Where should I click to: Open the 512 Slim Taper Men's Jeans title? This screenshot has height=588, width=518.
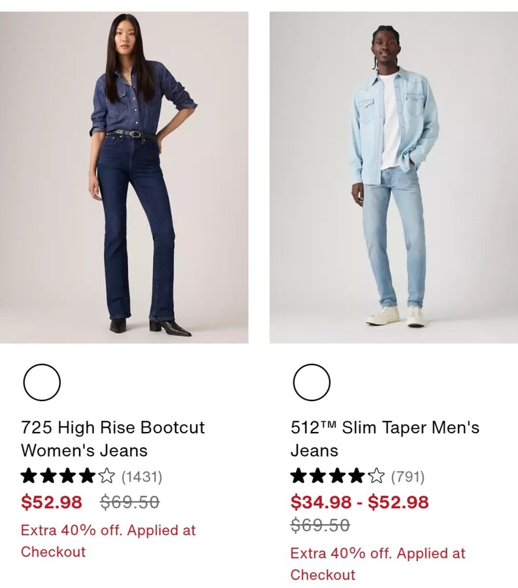tap(385, 439)
